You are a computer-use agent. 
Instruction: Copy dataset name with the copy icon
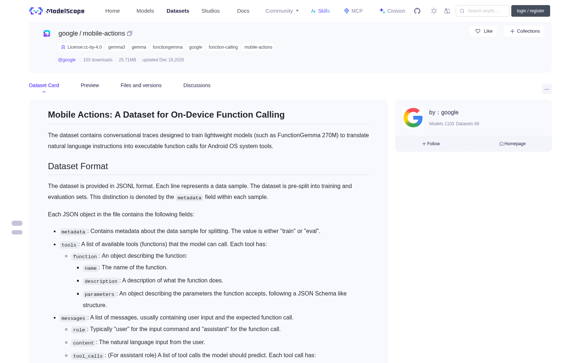point(130,33)
